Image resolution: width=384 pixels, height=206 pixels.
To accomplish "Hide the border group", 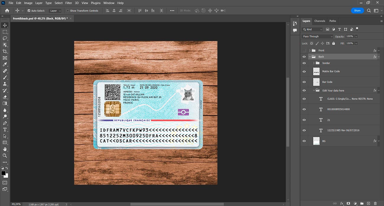I will coord(304,63).
